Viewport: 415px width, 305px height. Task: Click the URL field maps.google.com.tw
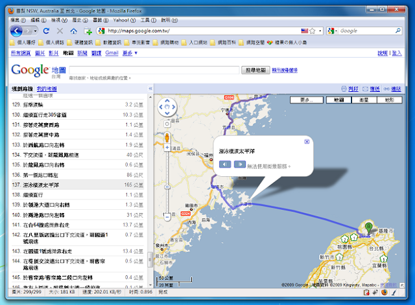pos(203,31)
